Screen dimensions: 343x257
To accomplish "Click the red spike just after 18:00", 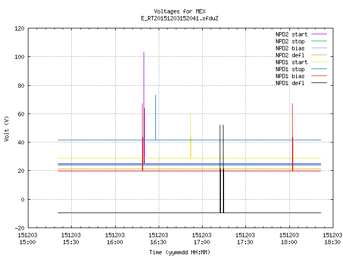I will 293,137.
